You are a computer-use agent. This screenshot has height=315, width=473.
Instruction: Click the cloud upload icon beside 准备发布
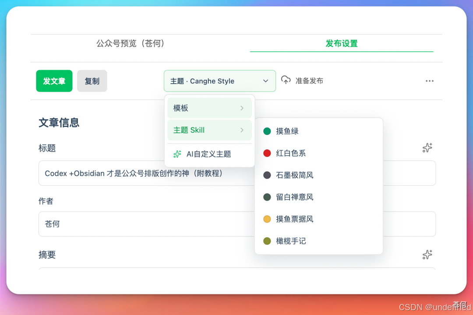[x=286, y=80]
